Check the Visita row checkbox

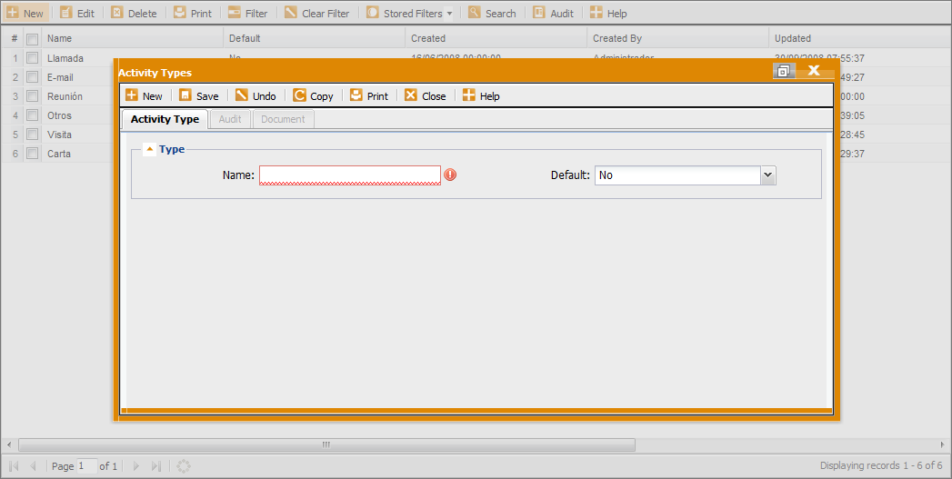tap(32, 135)
